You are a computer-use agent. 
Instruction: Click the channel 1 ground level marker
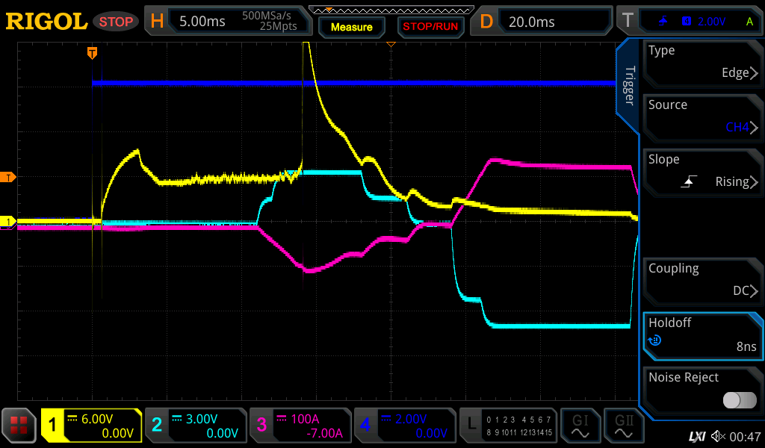click(8, 222)
